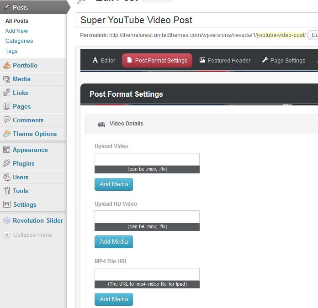
Task: Switch to the Editor tab
Action: tap(104, 60)
